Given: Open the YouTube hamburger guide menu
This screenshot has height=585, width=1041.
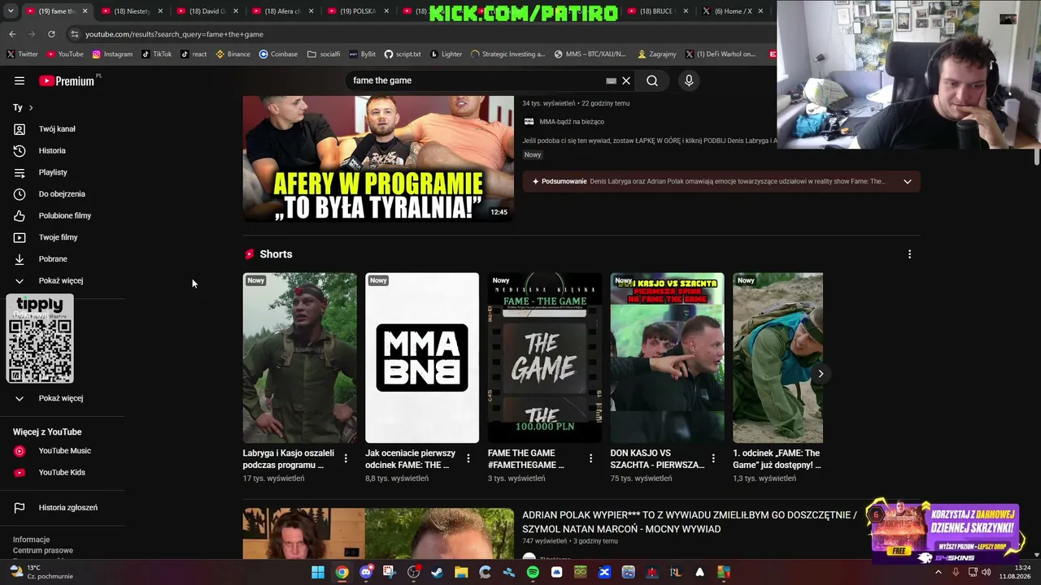Looking at the screenshot, I should pyautogui.click(x=20, y=80).
